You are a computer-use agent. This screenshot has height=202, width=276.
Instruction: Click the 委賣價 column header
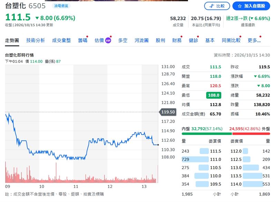[237, 141]
